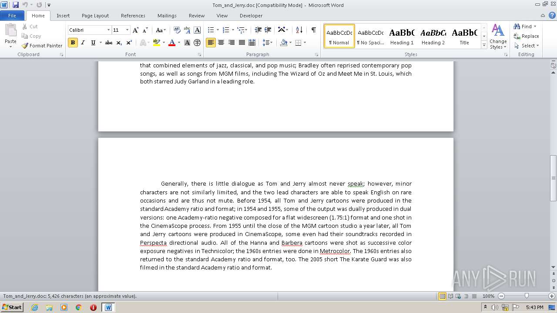This screenshot has height=313, width=557.
Task: Apply text highlight color
Action: click(x=157, y=43)
